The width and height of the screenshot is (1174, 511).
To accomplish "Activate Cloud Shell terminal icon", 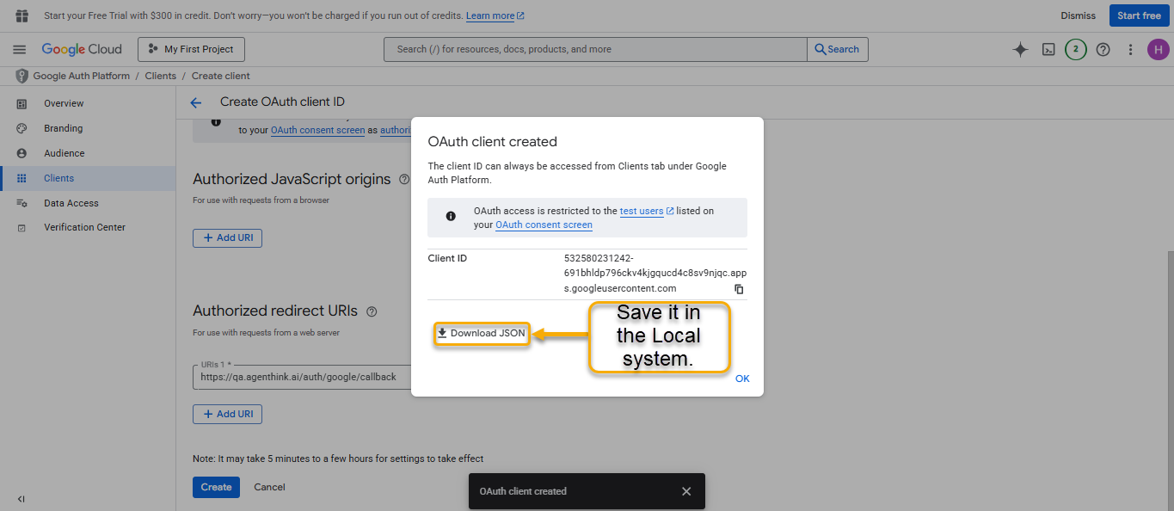I will [x=1048, y=50].
